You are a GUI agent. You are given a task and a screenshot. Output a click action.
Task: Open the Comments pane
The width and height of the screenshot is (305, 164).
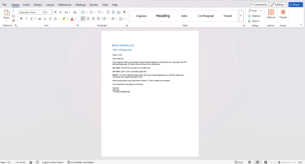pos(259,4)
